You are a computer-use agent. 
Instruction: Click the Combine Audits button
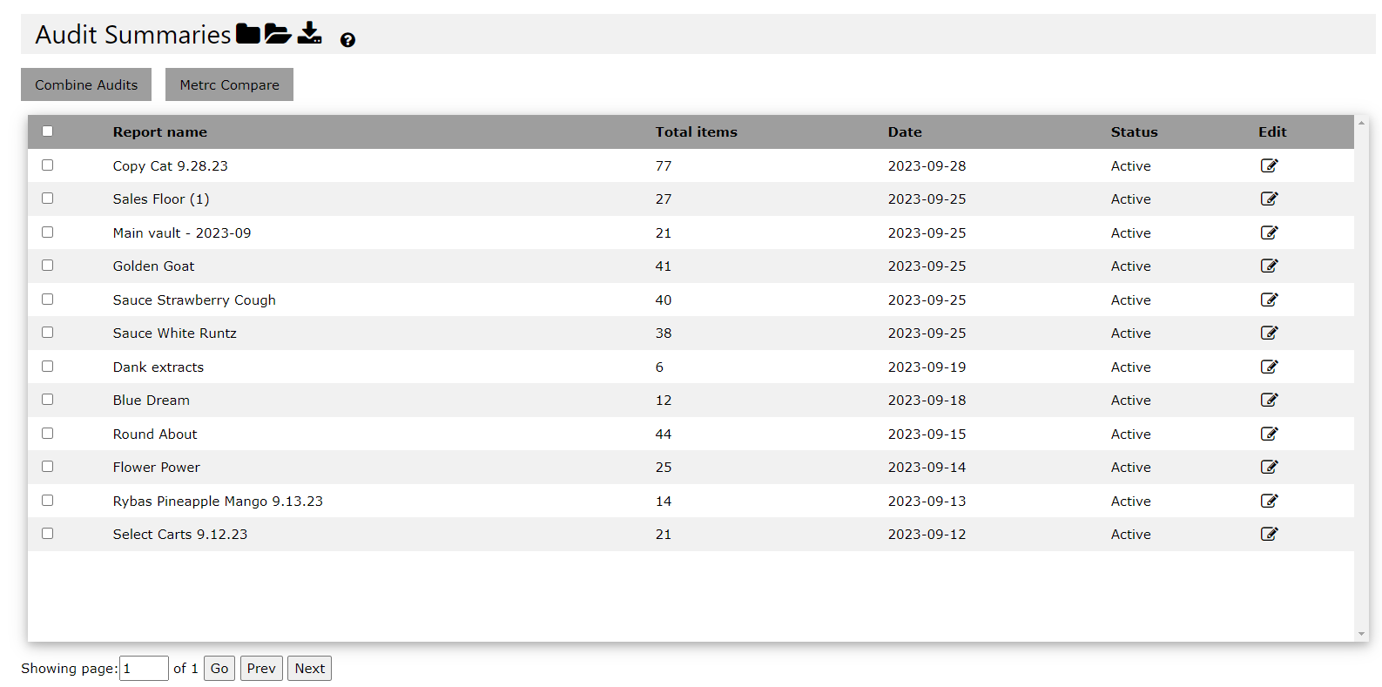tap(86, 84)
